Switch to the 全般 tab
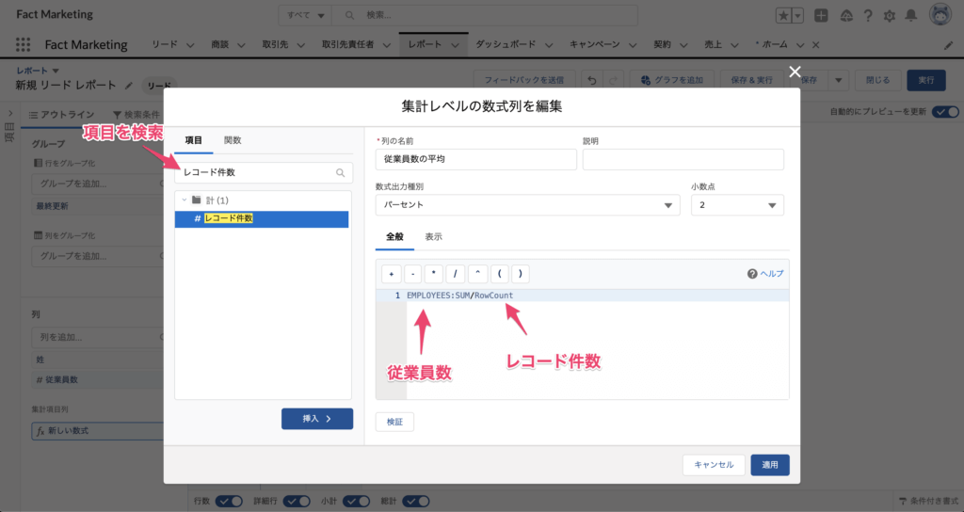Screen dimensions: 964x512 (394, 236)
